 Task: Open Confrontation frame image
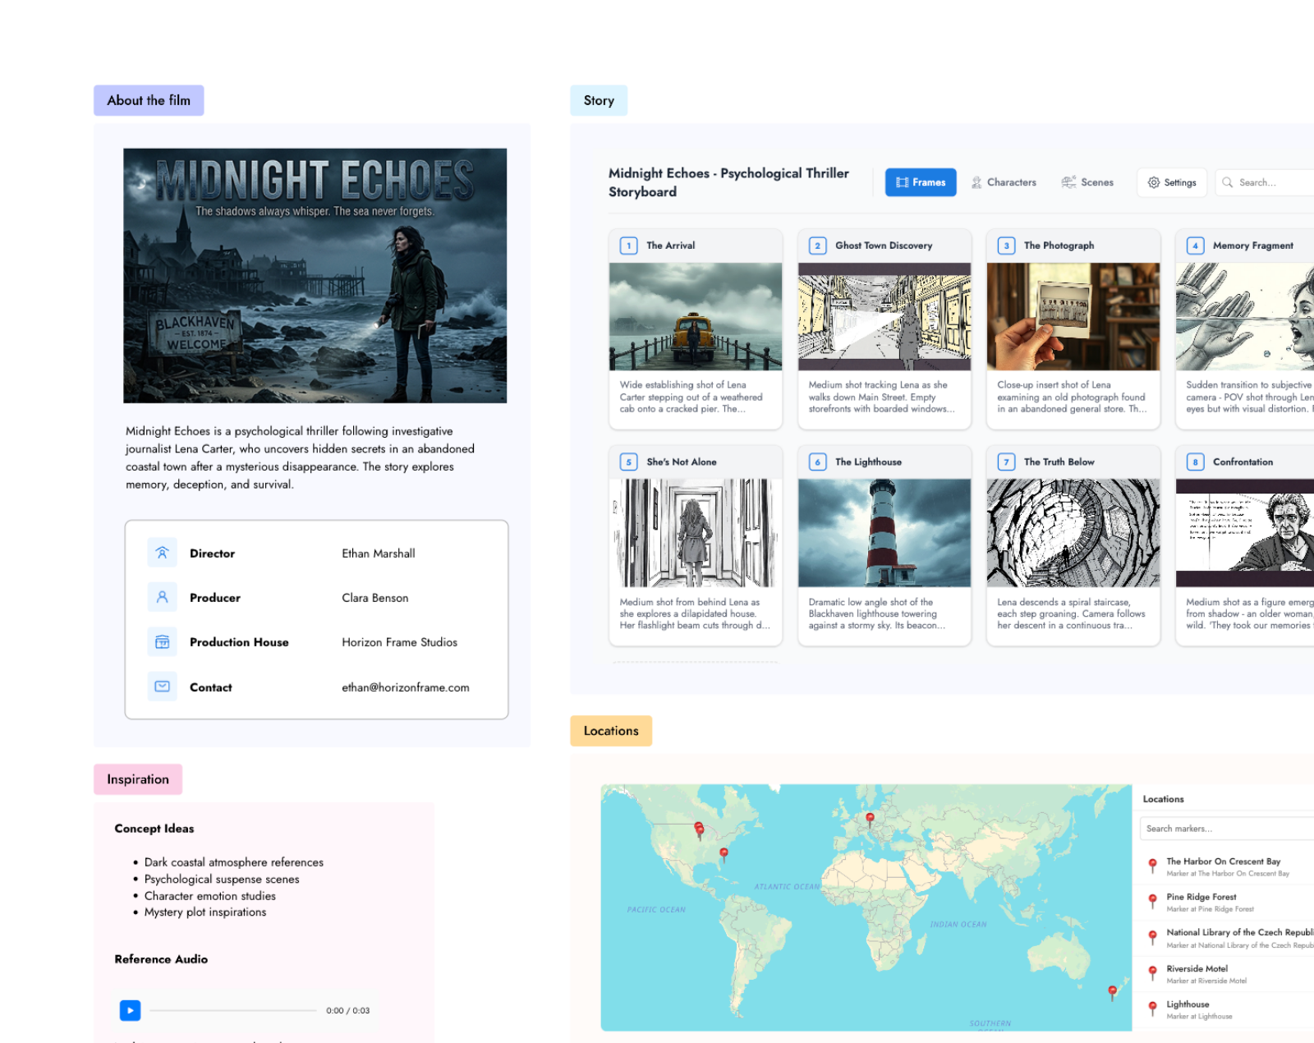1245,533
